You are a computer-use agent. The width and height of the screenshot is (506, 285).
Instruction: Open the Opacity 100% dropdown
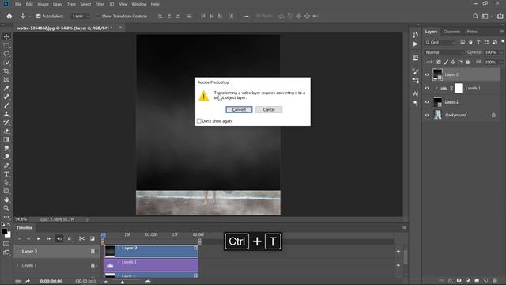(x=501, y=52)
